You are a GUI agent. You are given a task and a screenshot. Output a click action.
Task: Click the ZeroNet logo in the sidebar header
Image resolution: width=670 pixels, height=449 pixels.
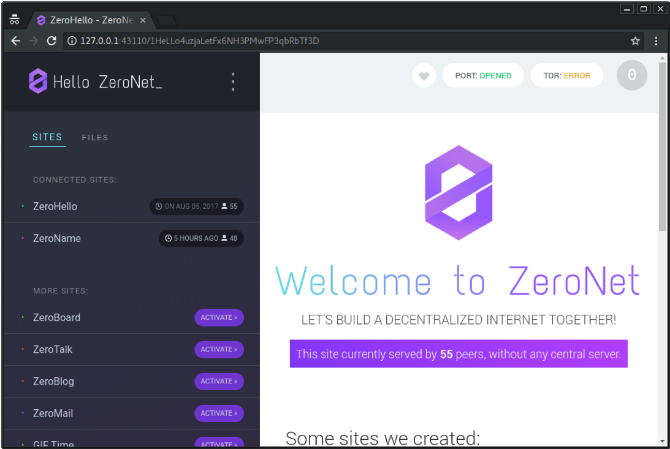tap(38, 81)
